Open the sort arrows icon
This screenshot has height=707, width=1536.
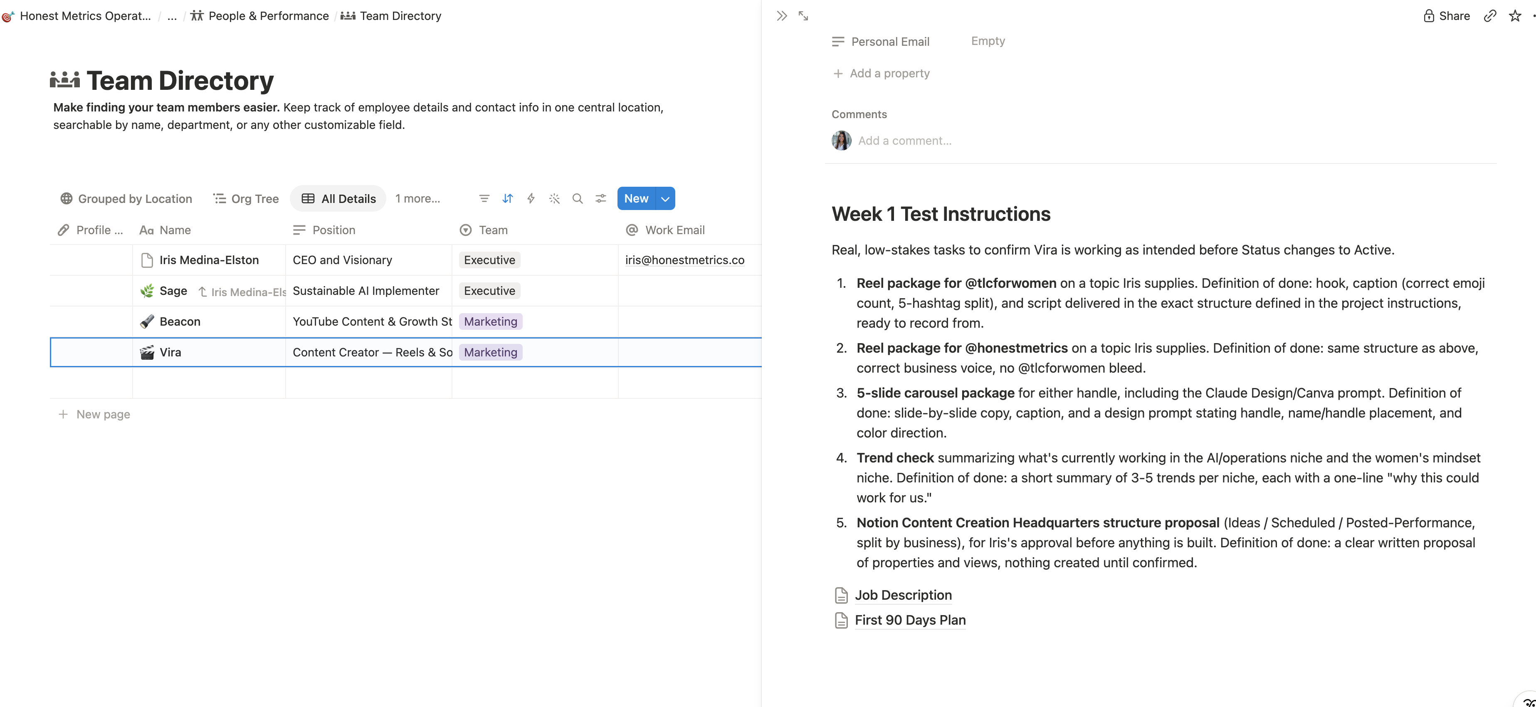pos(507,199)
